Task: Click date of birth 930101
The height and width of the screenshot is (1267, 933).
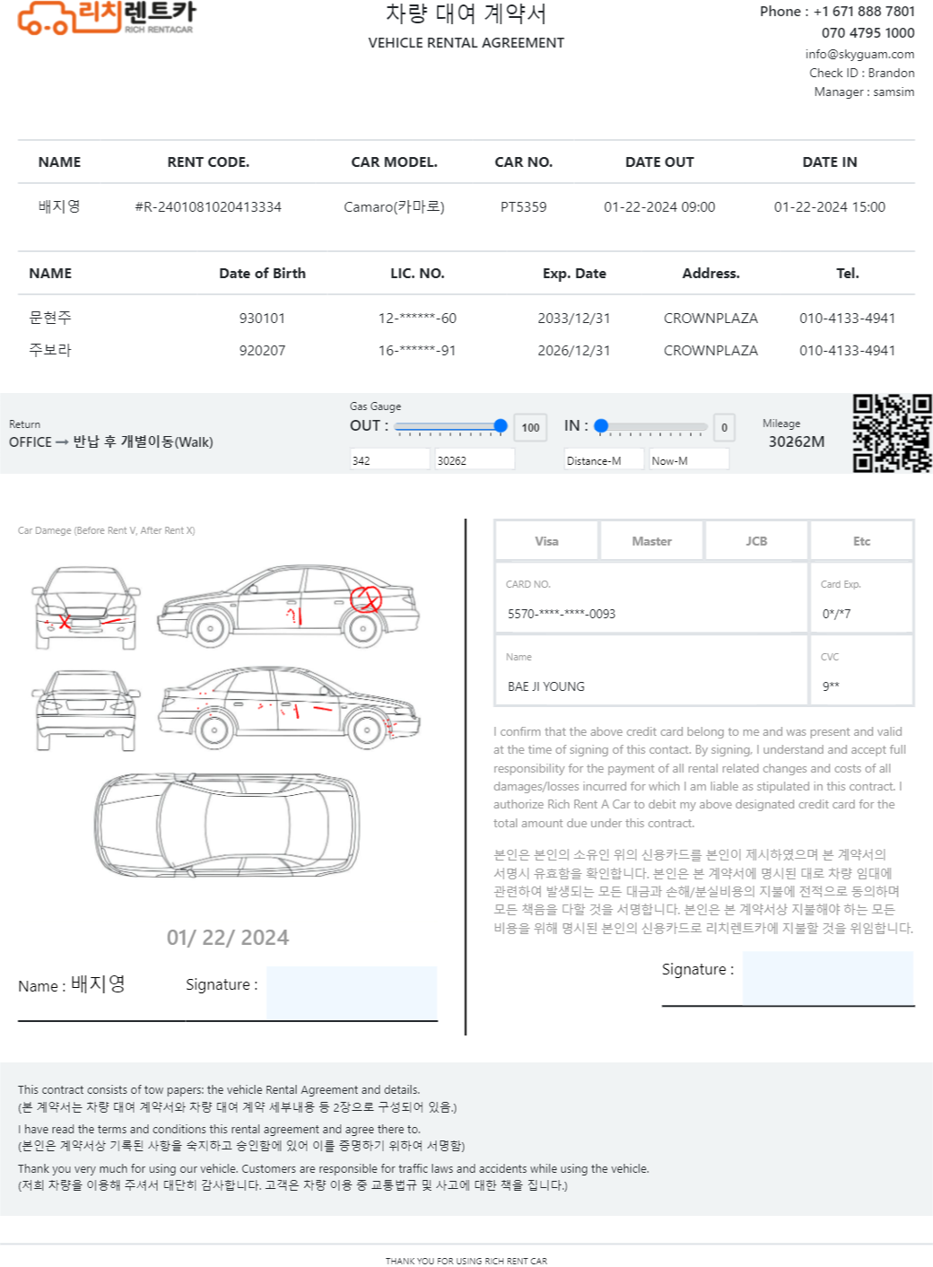Action: [x=262, y=319]
